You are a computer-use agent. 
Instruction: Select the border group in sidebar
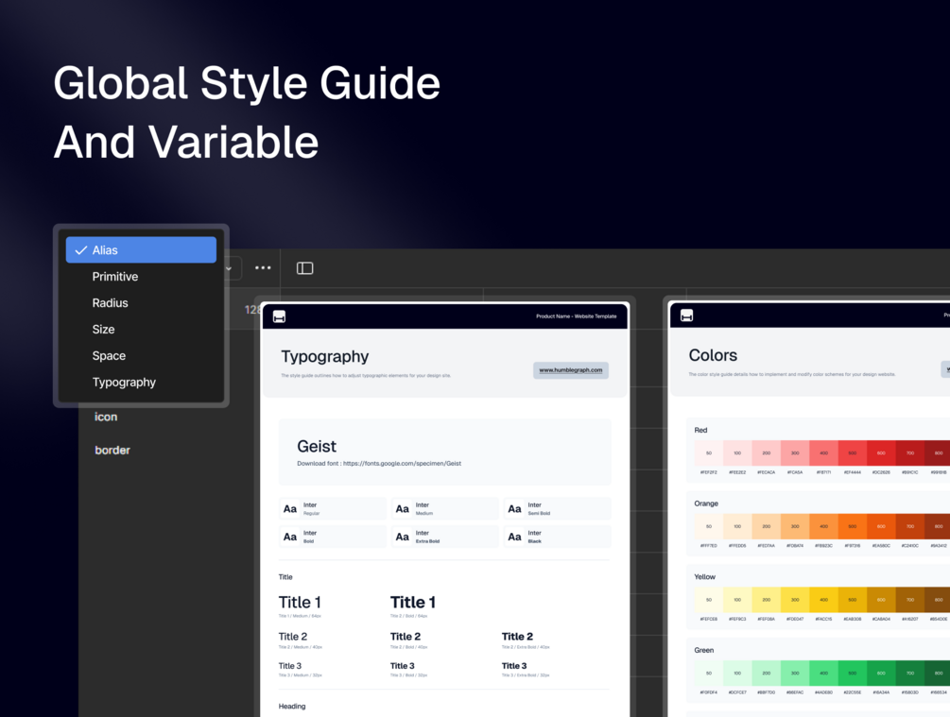tap(112, 450)
